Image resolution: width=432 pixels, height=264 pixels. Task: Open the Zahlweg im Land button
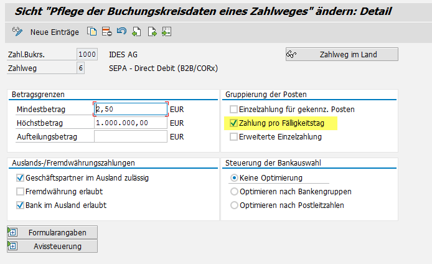[341, 55]
